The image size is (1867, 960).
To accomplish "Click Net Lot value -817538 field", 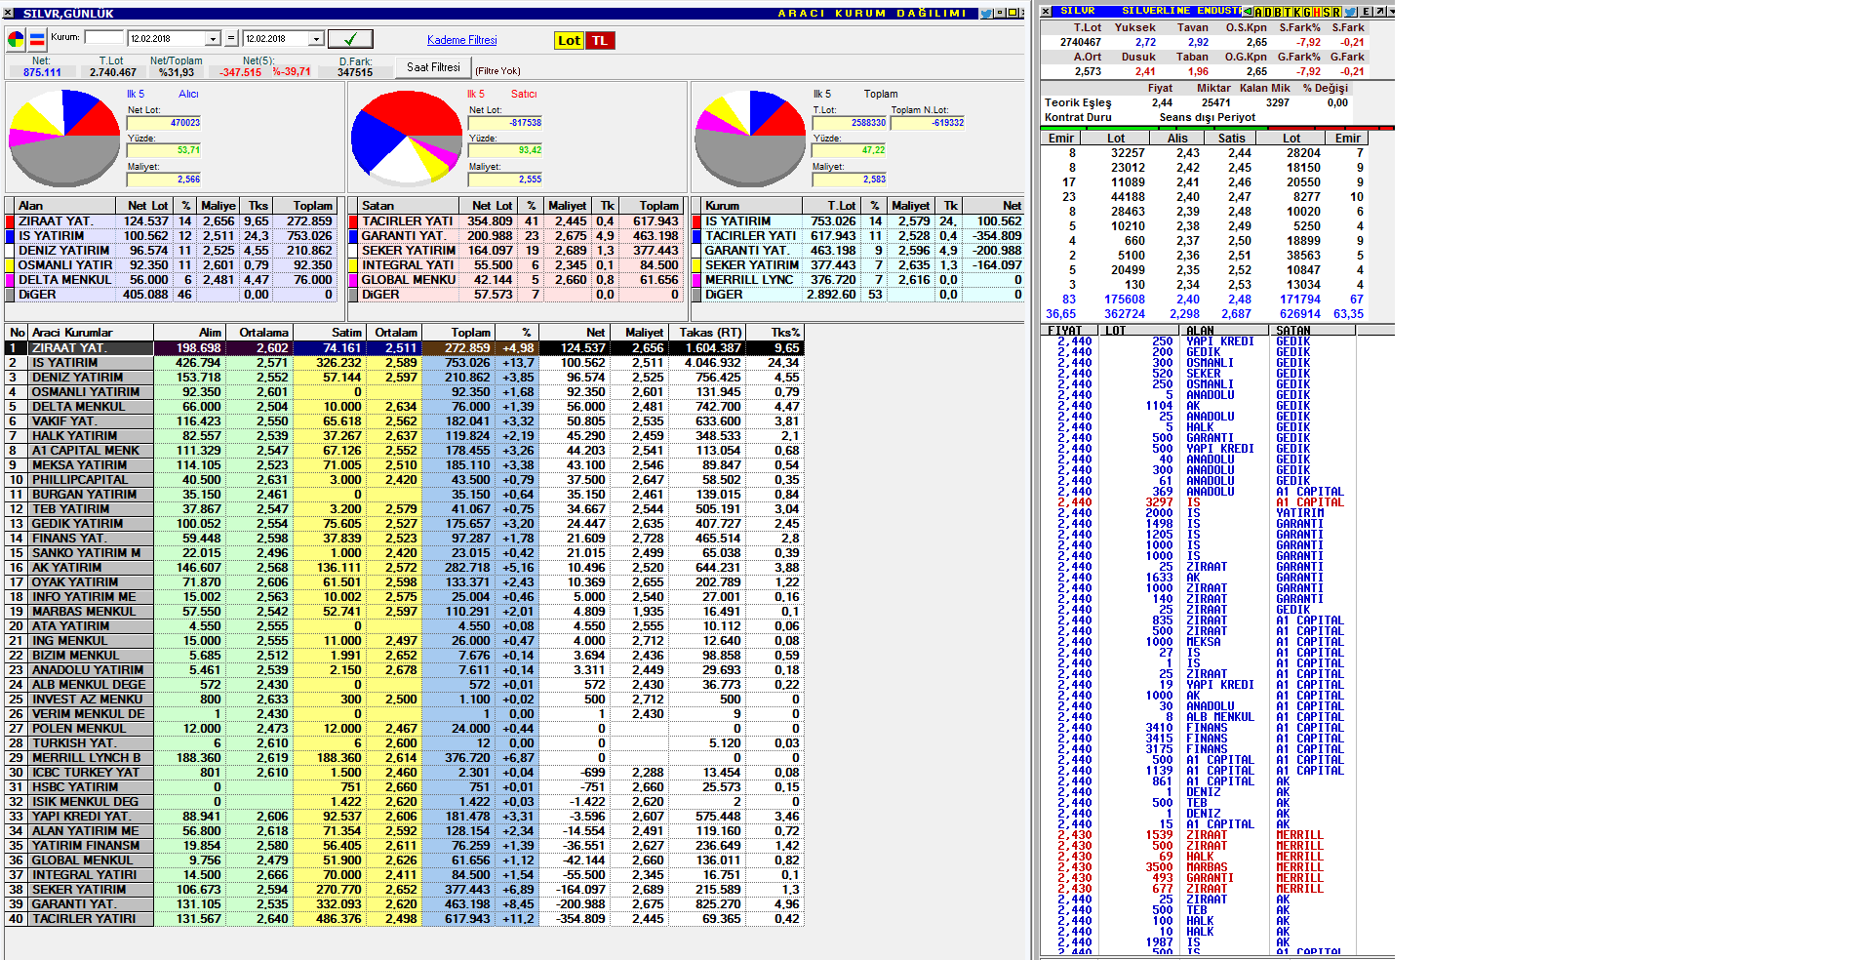I will point(505,123).
